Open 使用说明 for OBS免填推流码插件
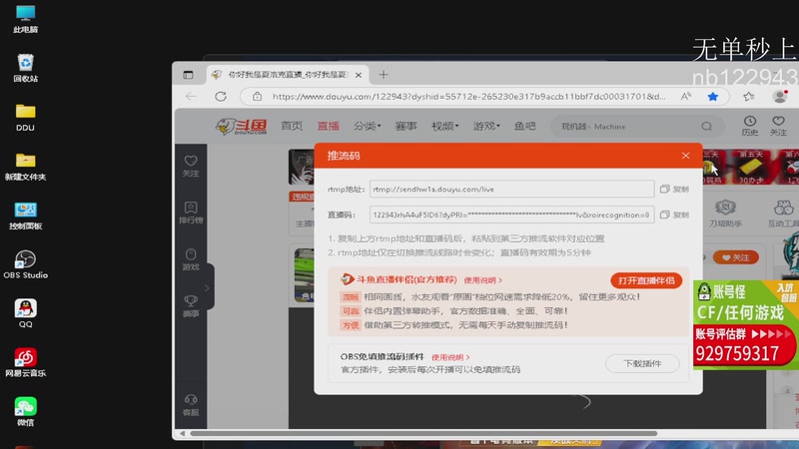Viewport: 799px width, 449px height. pos(450,357)
